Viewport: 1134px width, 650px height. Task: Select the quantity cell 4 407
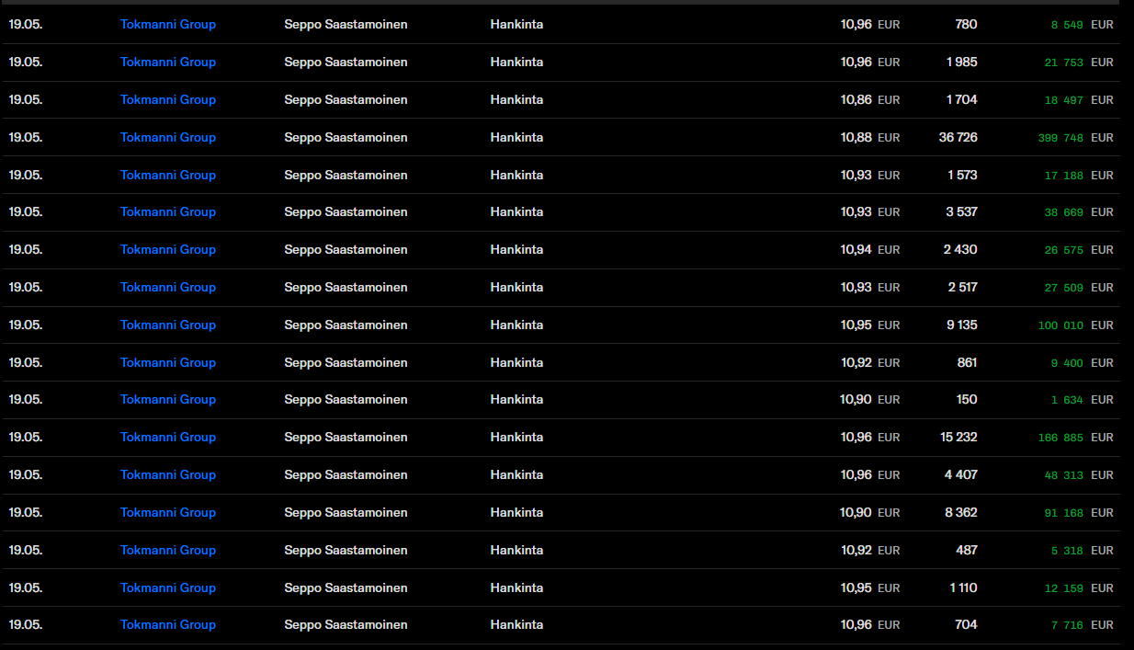tap(961, 474)
